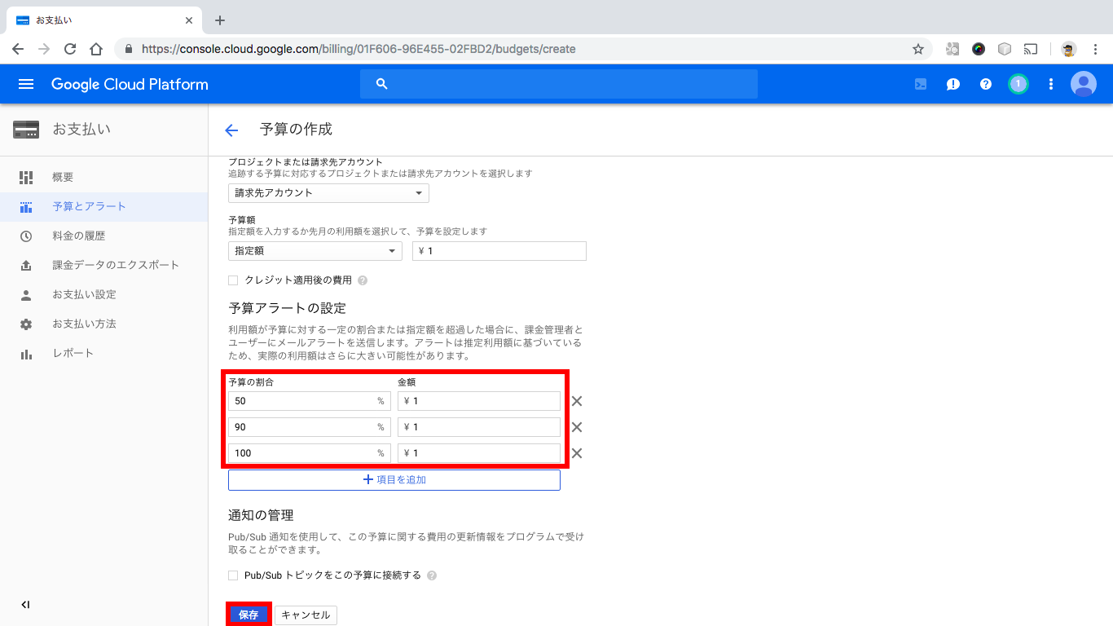This screenshot has width=1113, height=626.
Task: Open the 請求先アカウント dropdown
Action: tap(328, 192)
